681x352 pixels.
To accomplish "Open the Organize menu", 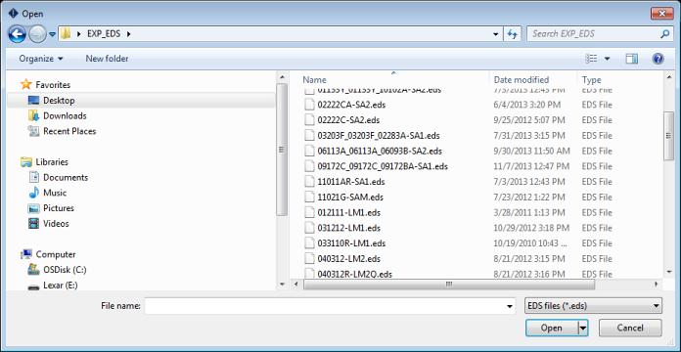I will point(41,58).
